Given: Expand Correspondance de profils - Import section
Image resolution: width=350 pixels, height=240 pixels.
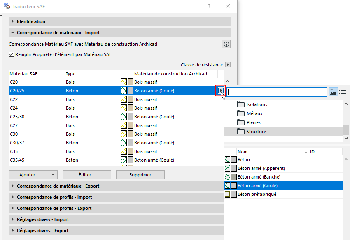Looking at the screenshot, I should pyautogui.click(x=116, y=197).
